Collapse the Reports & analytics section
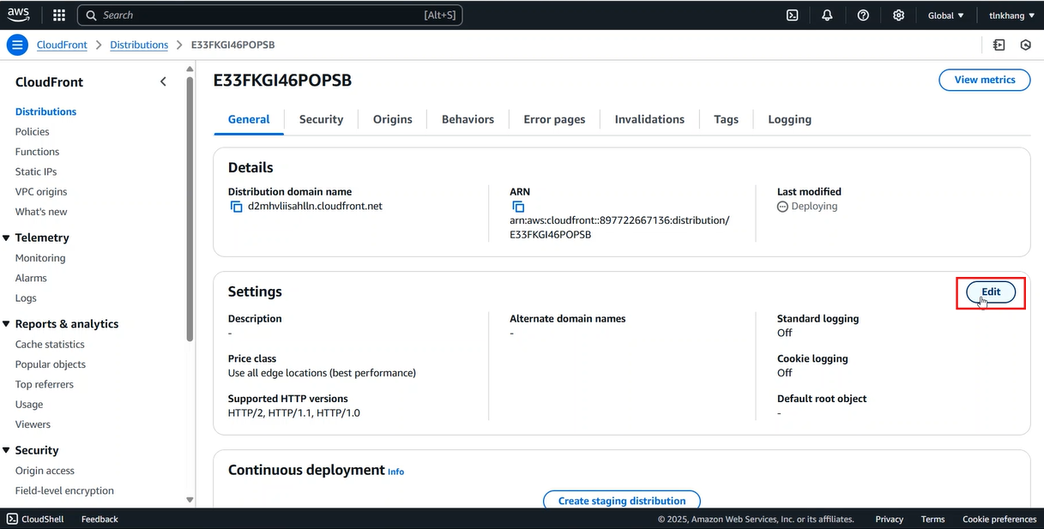The height and width of the screenshot is (529, 1044). tap(7, 324)
